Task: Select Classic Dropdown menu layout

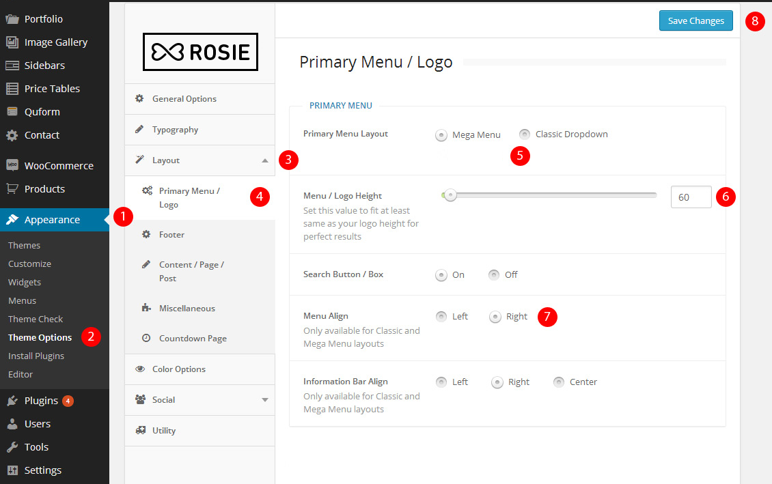Action: click(525, 134)
